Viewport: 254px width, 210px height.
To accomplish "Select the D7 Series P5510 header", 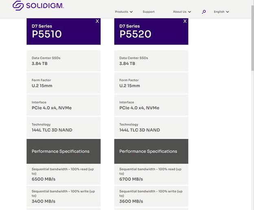I will [63, 31].
